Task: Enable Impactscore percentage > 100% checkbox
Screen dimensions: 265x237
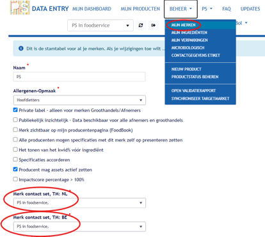Action: click(x=15, y=179)
